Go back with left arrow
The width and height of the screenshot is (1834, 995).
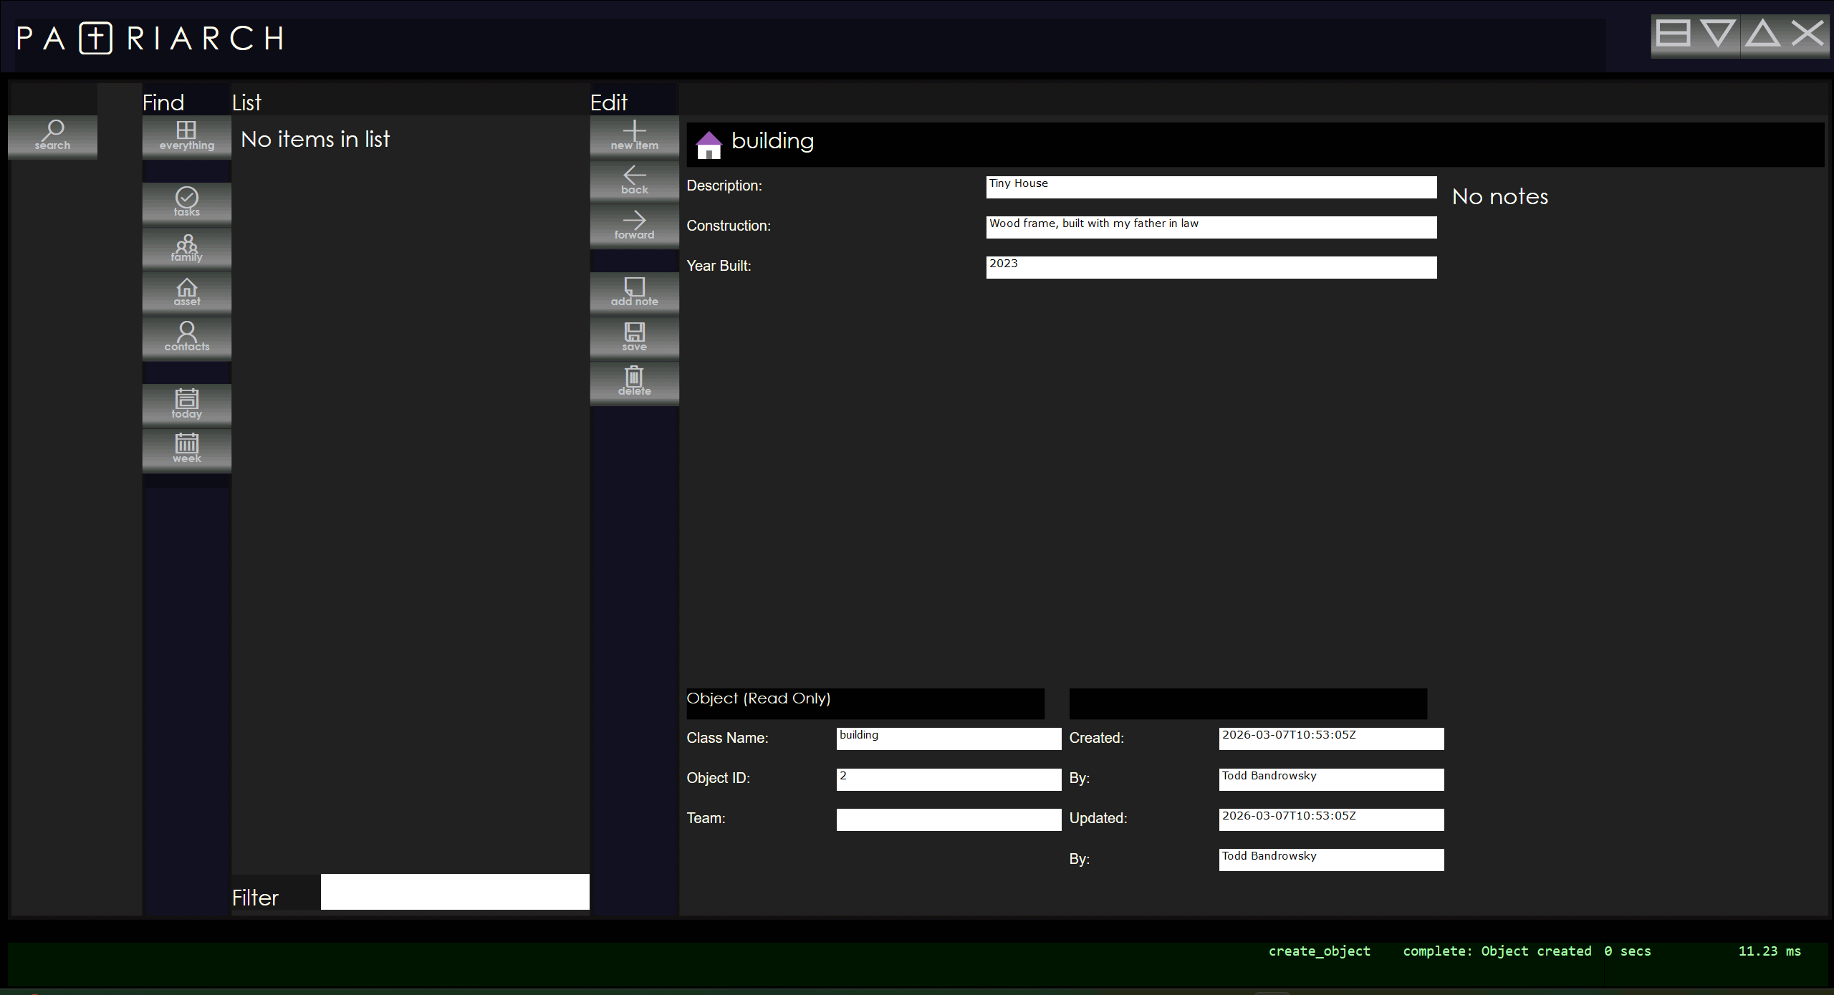[634, 180]
